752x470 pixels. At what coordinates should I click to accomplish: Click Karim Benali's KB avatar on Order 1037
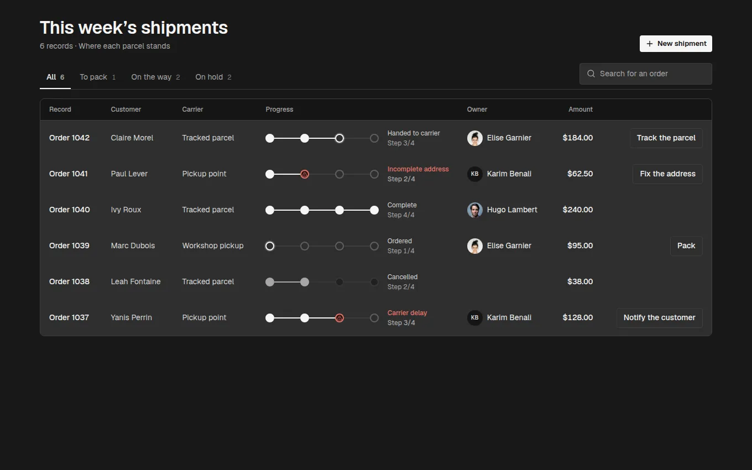click(x=475, y=318)
